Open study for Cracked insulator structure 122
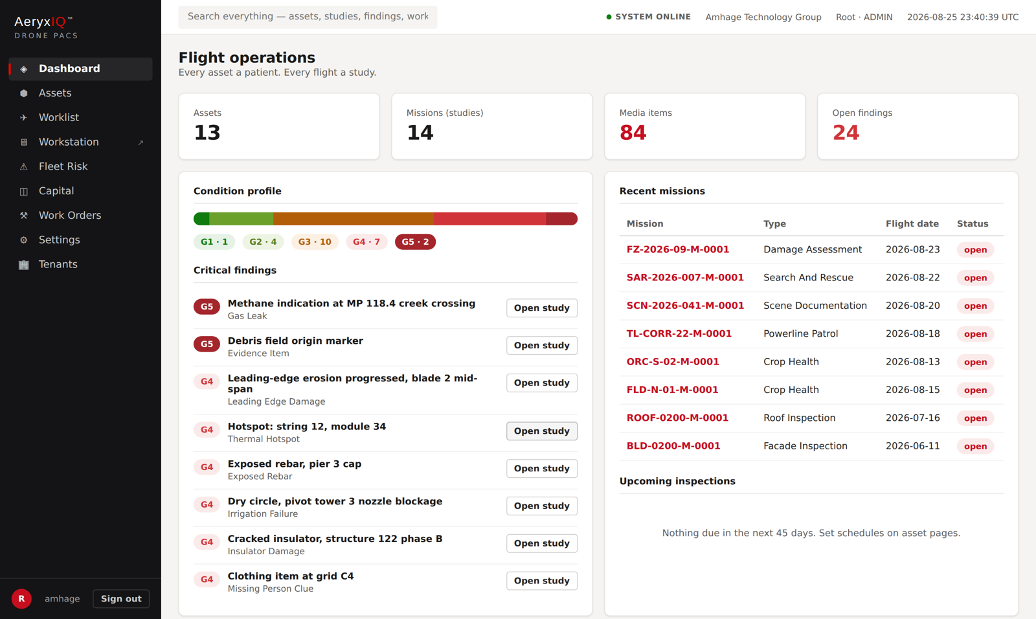This screenshot has width=1036, height=619. point(541,544)
